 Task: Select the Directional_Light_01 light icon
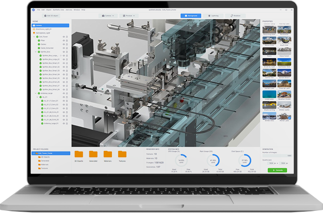coord(34,29)
